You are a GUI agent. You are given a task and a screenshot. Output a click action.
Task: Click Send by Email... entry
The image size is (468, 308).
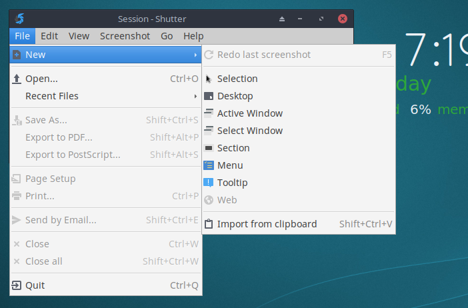pyautogui.click(x=105, y=220)
